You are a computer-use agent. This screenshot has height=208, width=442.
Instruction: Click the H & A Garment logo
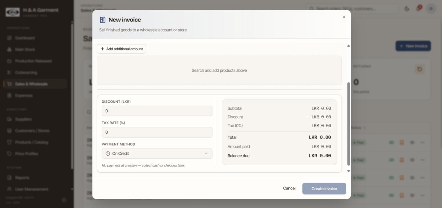[x=12, y=12]
